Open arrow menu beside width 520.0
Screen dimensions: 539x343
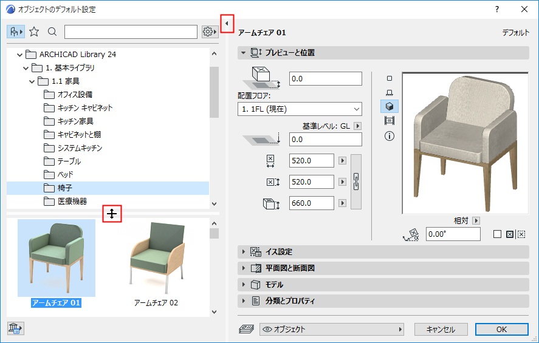click(342, 161)
